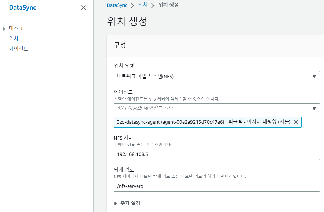The image size is (324, 212).
Task: Click the 구성 section header text
Action: click(x=120, y=45)
